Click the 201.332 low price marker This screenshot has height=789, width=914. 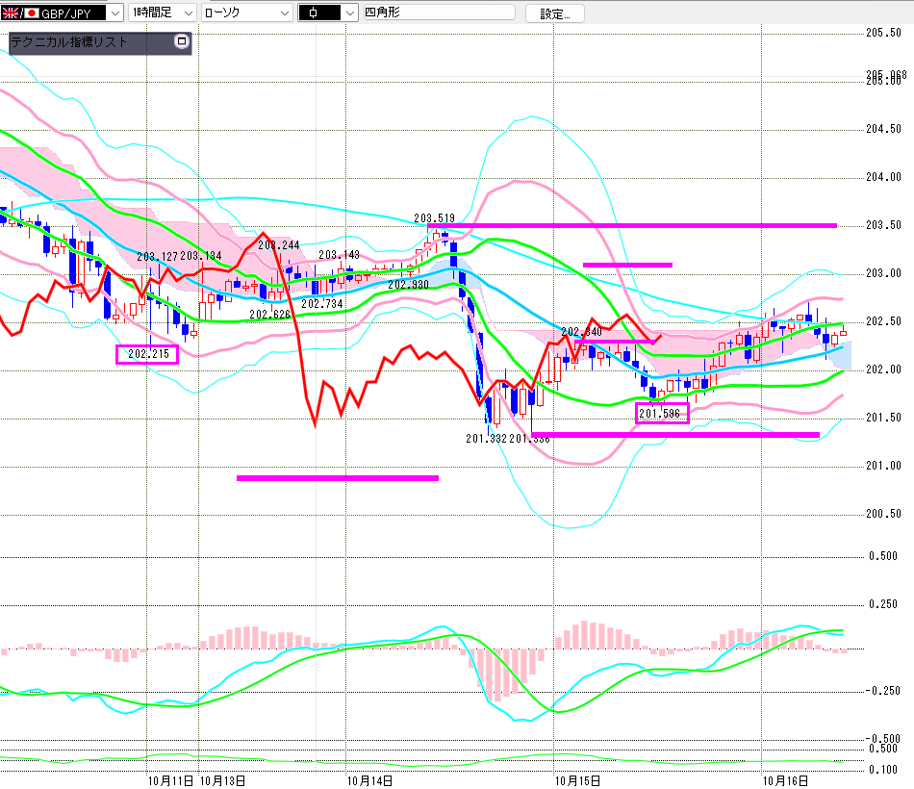pyautogui.click(x=486, y=439)
